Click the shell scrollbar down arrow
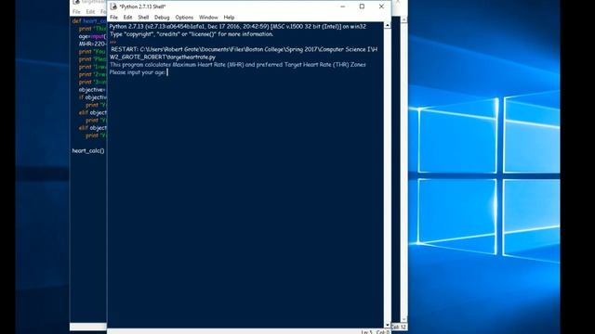The height and width of the screenshot is (334, 595). pos(387,325)
